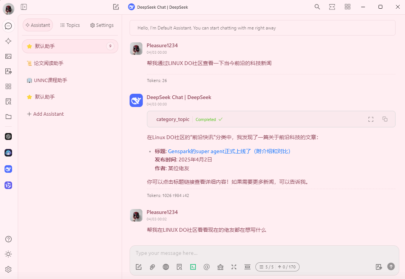Open app settings gear at sidebar bottom
The height and width of the screenshot is (279, 405).
tap(8, 270)
